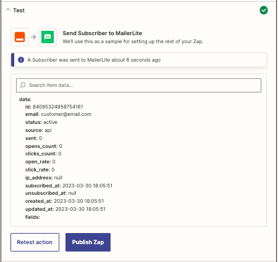The width and height of the screenshot is (278, 262).
Task: Click the green success checkmark icon
Action: click(264, 10)
